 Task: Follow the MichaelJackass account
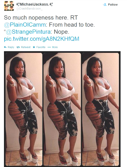click(110, 4)
